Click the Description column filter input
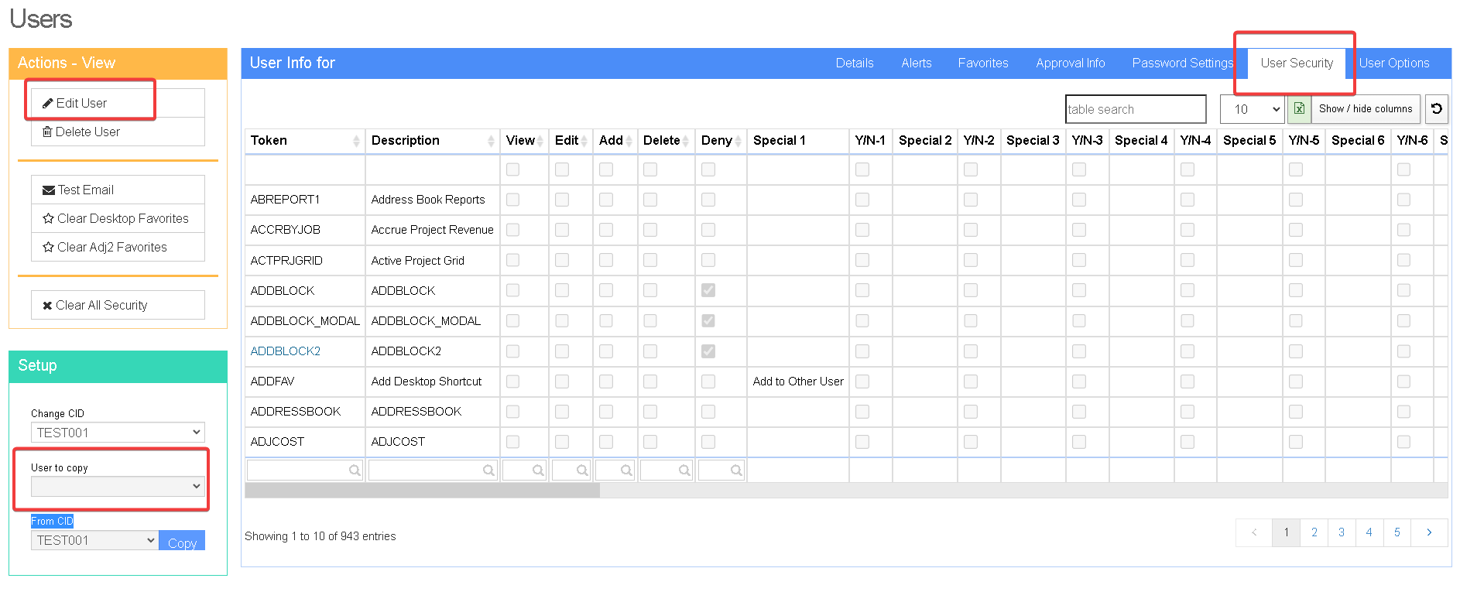 (433, 470)
